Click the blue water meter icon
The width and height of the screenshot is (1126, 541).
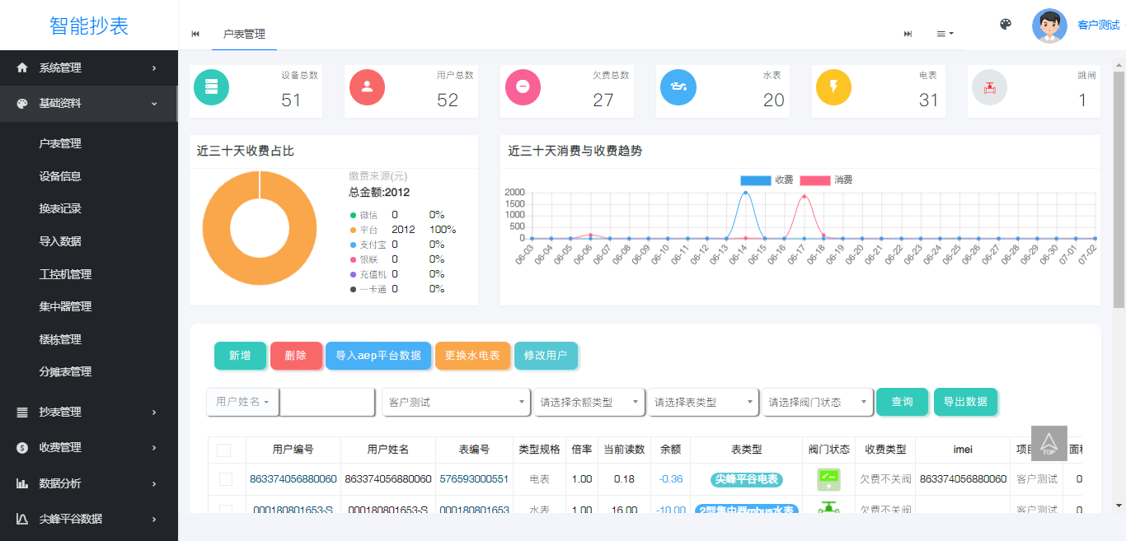[678, 87]
